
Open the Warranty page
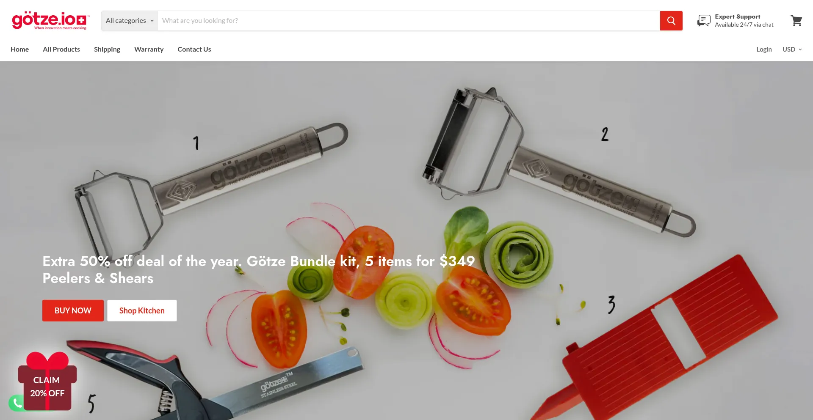[x=149, y=49]
